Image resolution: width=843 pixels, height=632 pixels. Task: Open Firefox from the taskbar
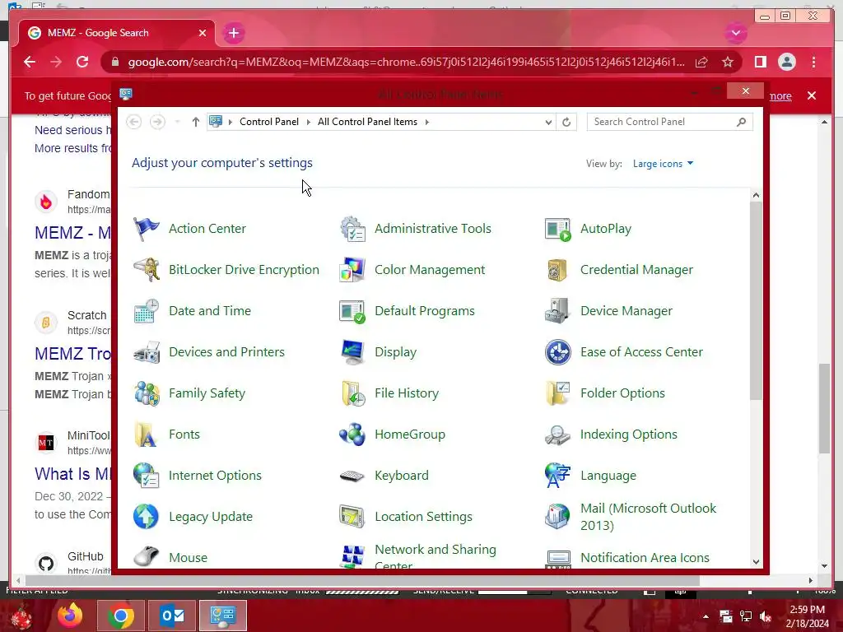click(x=70, y=616)
